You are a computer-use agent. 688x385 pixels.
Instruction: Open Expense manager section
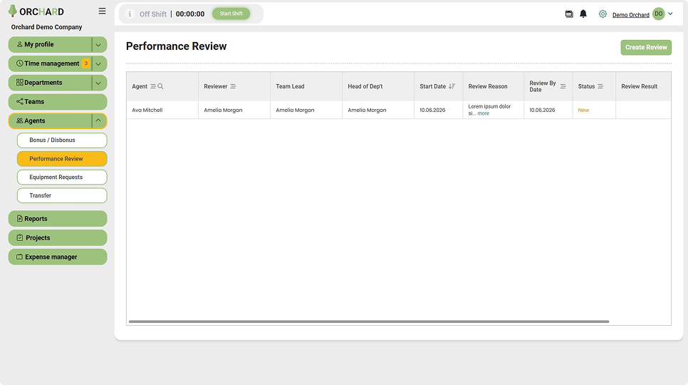pyautogui.click(x=58, y=257)
